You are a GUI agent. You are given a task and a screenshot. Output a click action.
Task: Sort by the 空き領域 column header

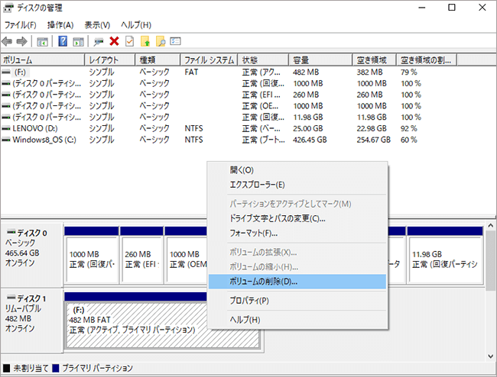tap(375, 60)
